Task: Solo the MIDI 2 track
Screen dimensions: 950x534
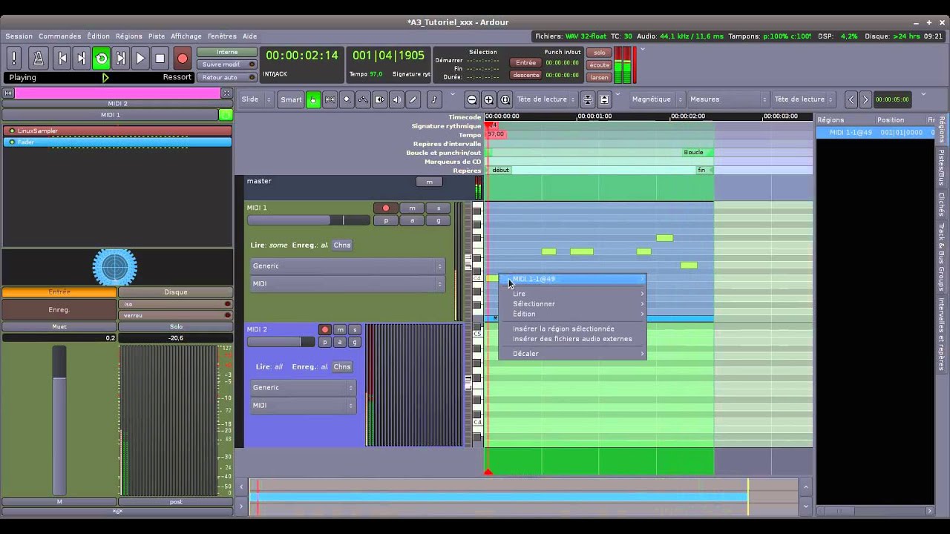Action: pos(355,329)
